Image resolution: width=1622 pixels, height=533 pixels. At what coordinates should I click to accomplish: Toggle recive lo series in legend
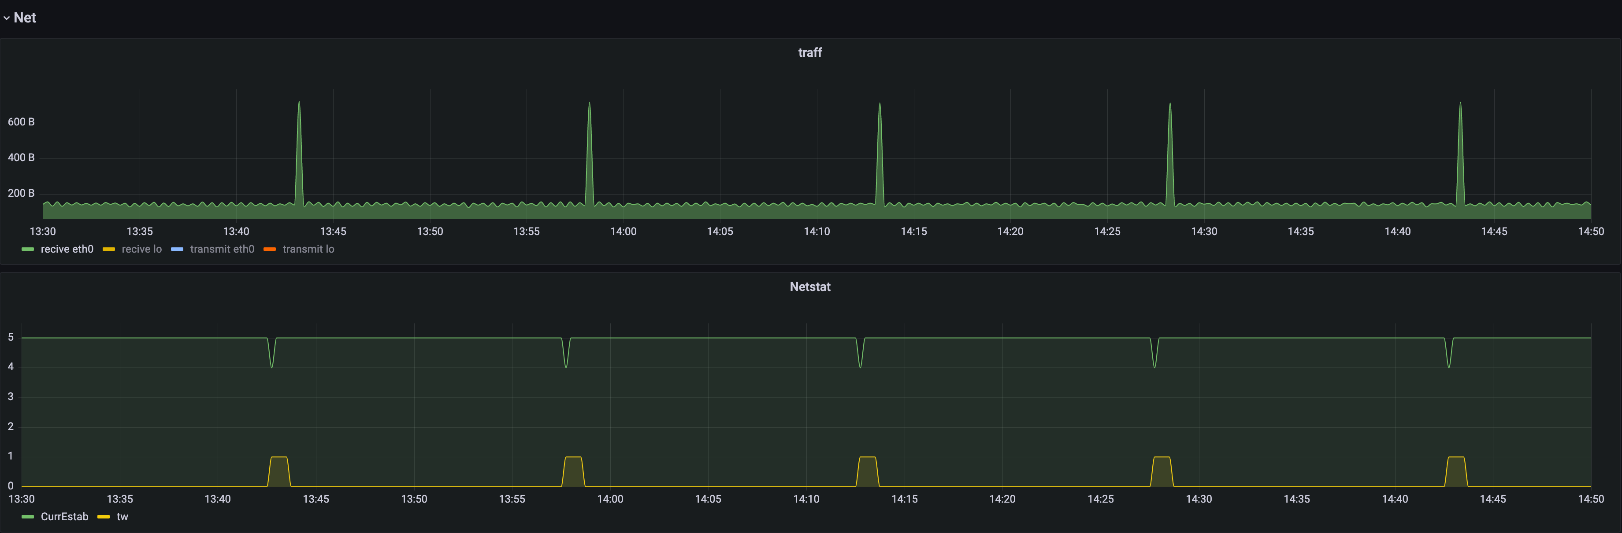(x=142, y=249)
